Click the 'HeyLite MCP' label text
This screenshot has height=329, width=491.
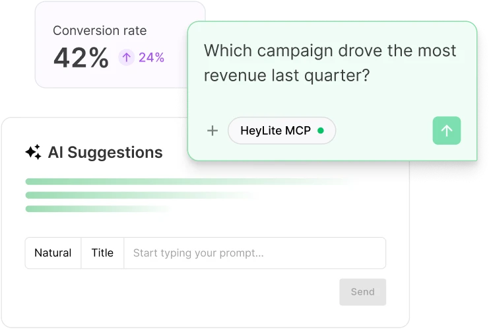tap(276, 131)
